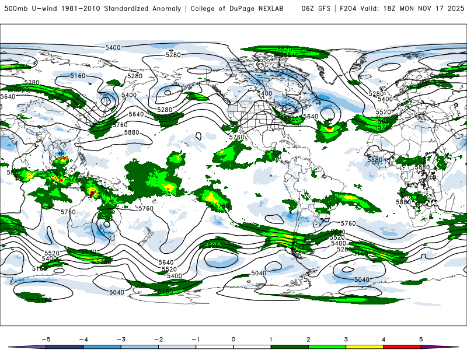Click the "0" tick label on the color bar
The image size is (467, 350).
(x=233, y=339)
